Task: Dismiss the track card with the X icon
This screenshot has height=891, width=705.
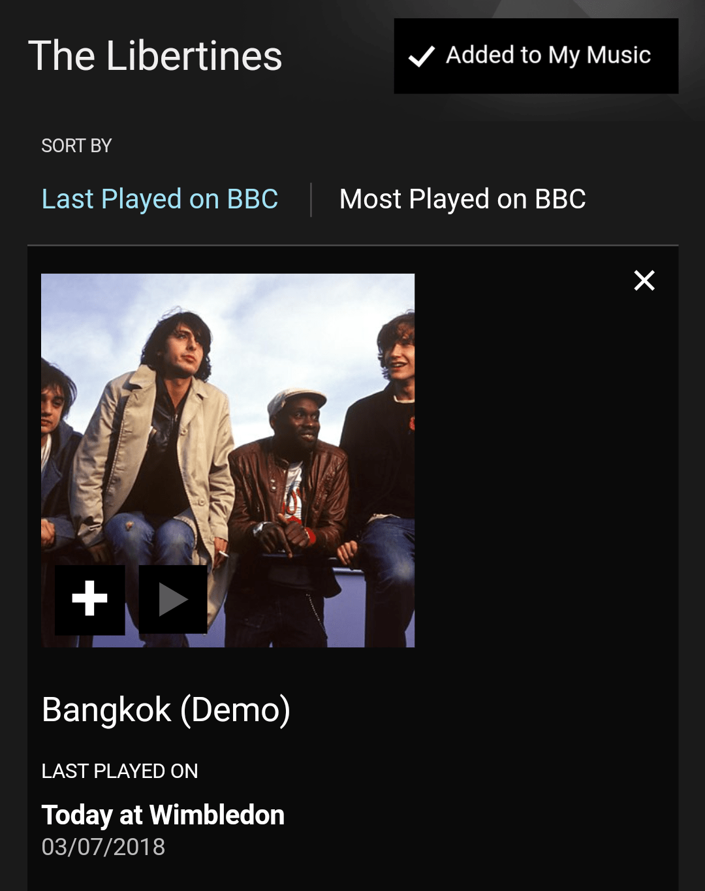Action: (644, 280)
